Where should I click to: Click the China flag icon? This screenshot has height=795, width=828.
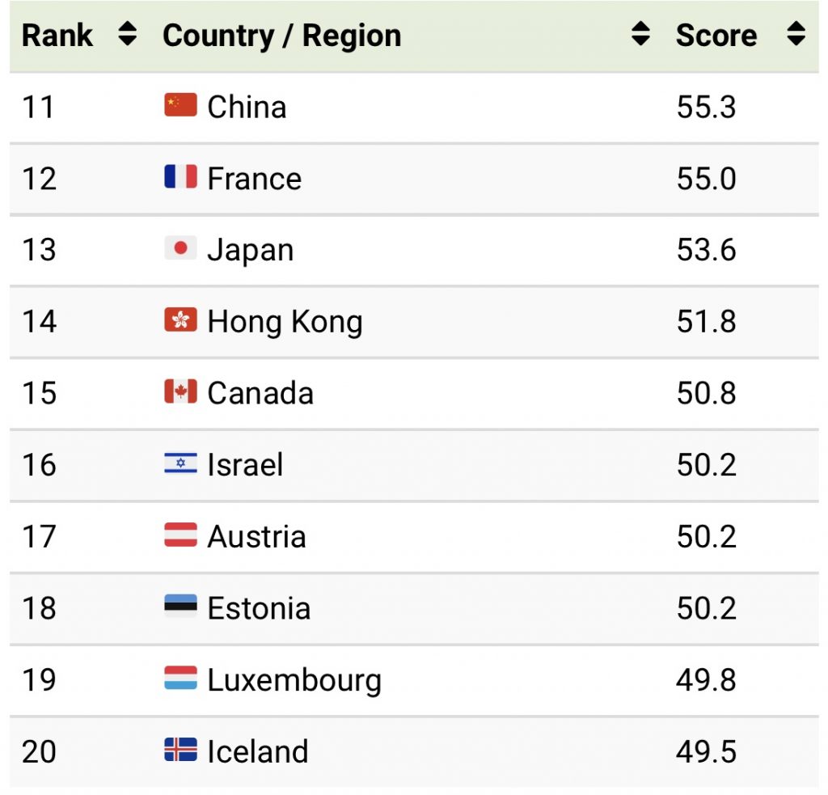tap(179, 106)
